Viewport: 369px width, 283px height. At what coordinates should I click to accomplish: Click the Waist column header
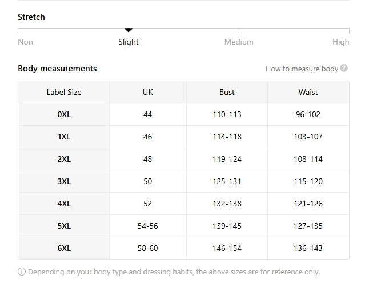coord(308,92)
